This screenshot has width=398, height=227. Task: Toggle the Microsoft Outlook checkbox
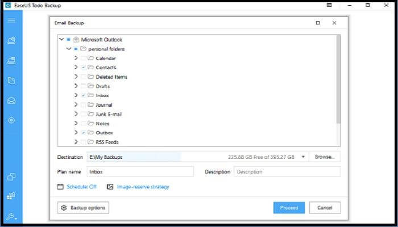pos(68,40)
